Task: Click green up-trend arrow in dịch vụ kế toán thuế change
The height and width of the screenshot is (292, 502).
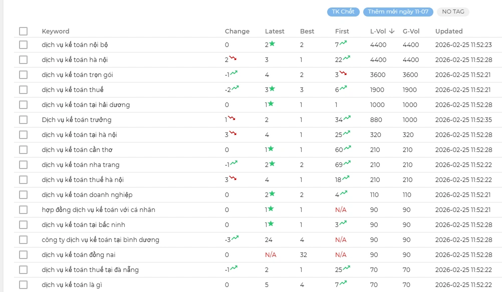Action: click(235, 88)
